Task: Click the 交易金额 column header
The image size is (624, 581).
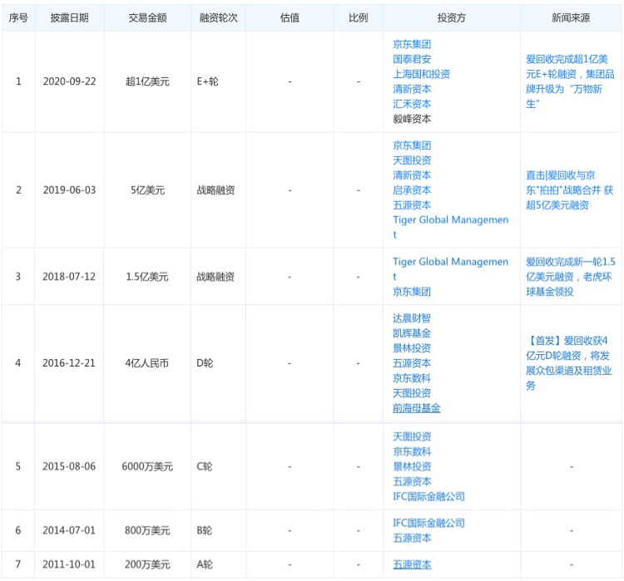Action: 147,17
